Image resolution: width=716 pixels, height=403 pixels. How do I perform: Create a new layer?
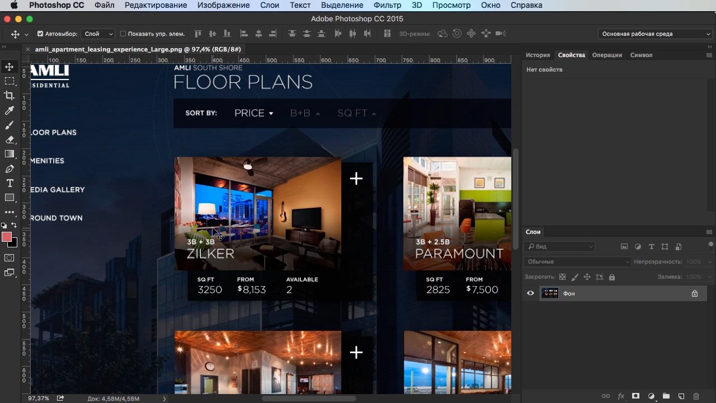pyautogui.click(x=681, y=396)
